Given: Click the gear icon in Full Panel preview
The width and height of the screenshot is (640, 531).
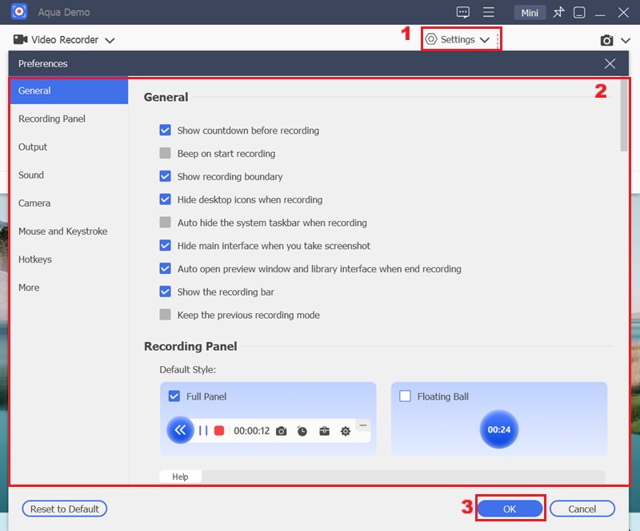Looking at the screenshot, I should (346, 431).
